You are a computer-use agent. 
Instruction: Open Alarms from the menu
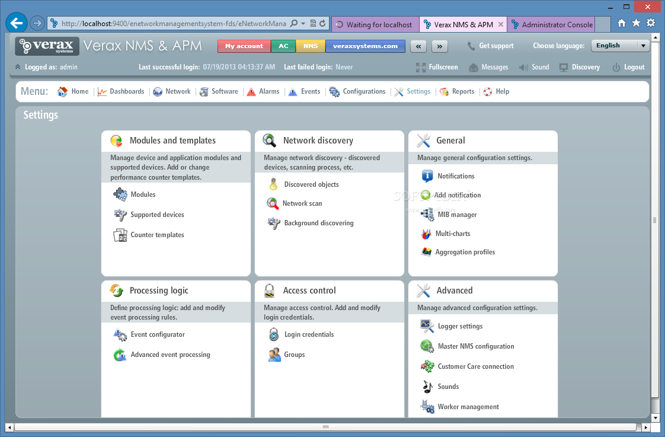[263, 92]
